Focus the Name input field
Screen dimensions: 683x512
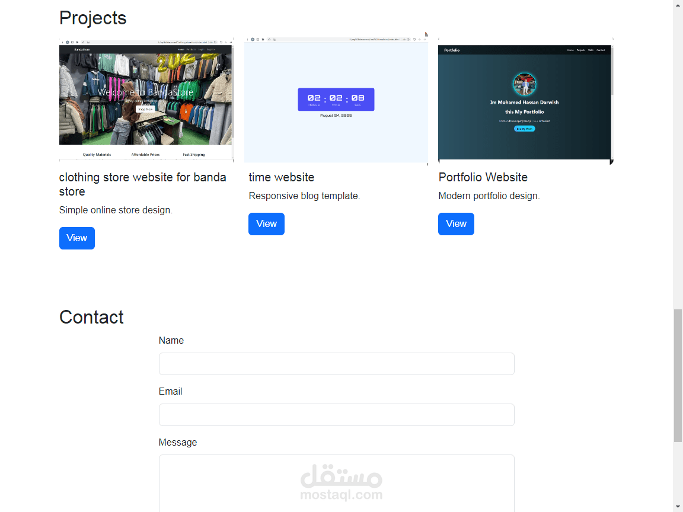337,364
